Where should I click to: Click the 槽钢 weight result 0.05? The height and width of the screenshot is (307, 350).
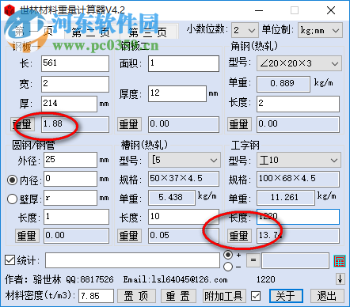(x=184, y=236)
